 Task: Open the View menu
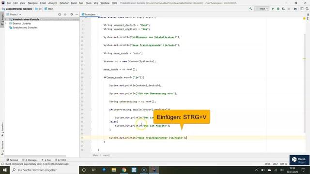23,3
